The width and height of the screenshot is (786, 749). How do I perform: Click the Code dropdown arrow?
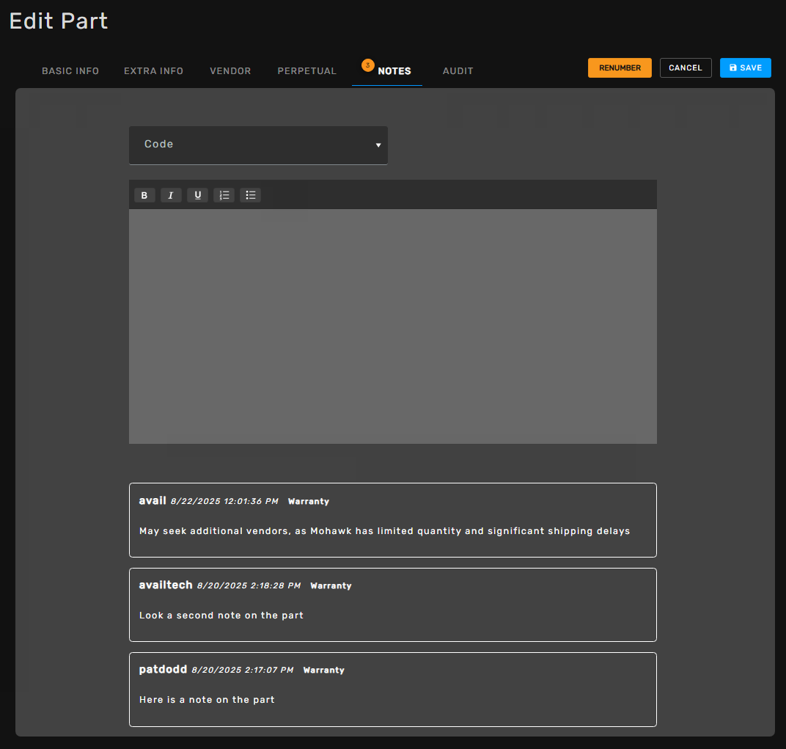click(378, 145)
